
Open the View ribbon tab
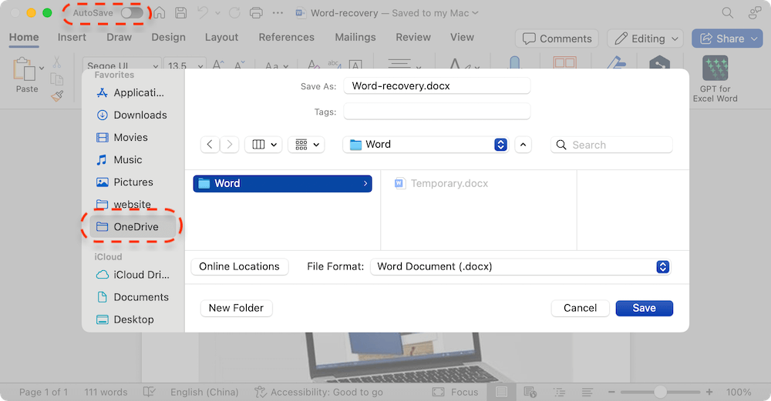[462, 37]
